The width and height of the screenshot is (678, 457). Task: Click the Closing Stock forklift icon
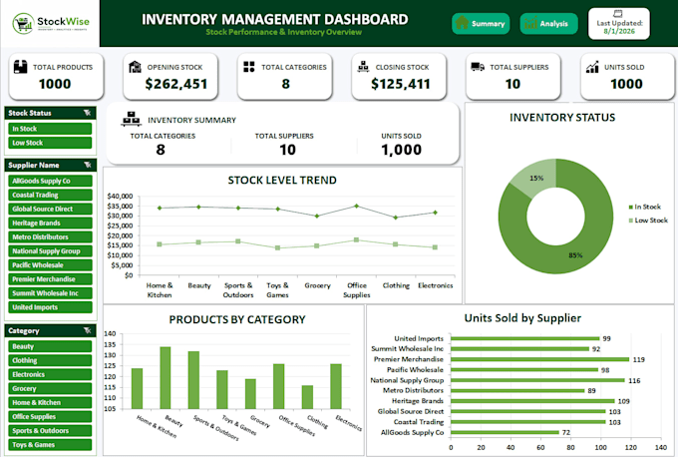363,67
